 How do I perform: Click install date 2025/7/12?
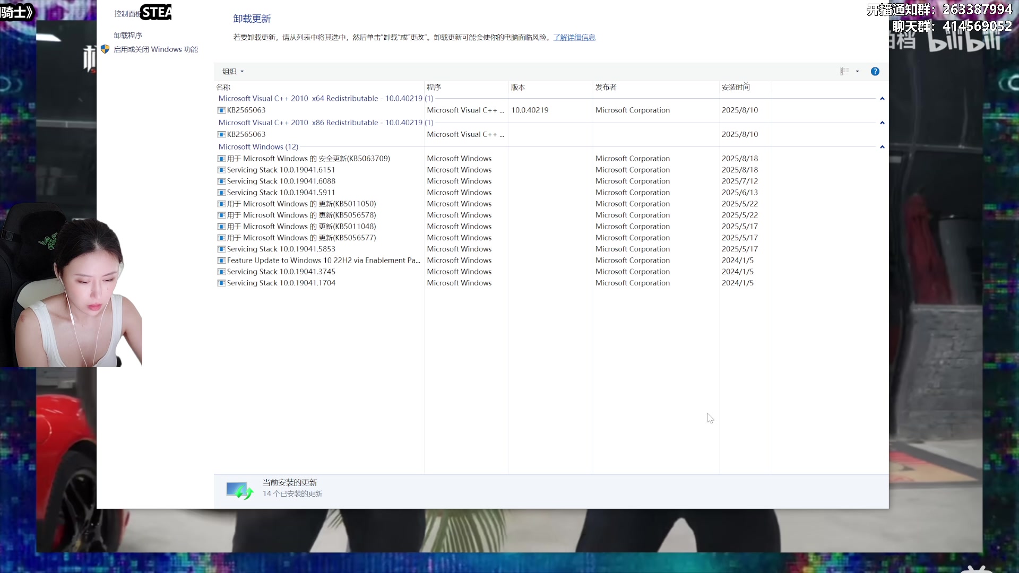739,181
